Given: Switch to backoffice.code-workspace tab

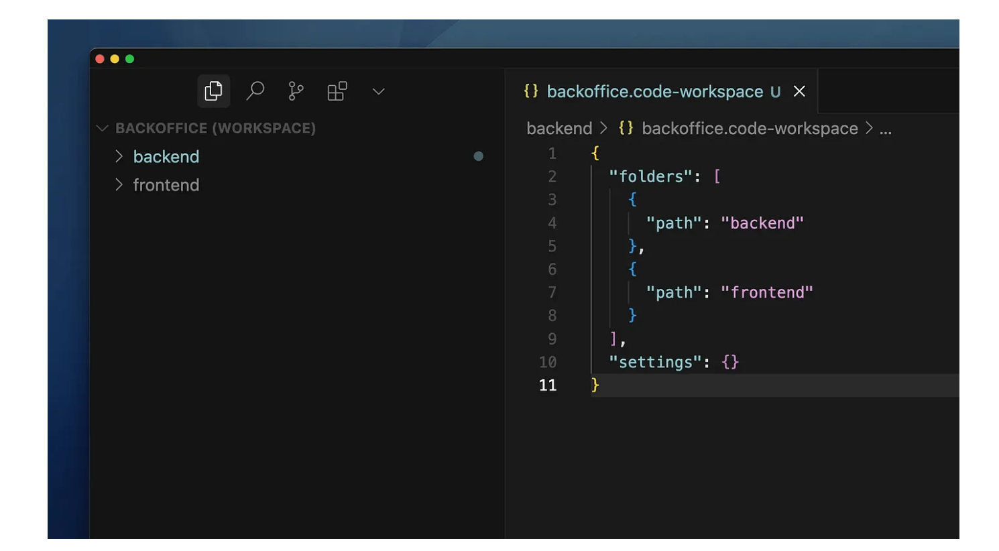Looking at the screenshot, I should pos(662,91).
